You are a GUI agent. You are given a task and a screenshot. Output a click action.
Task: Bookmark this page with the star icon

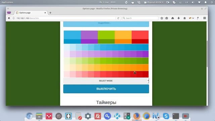click(162, 18)
